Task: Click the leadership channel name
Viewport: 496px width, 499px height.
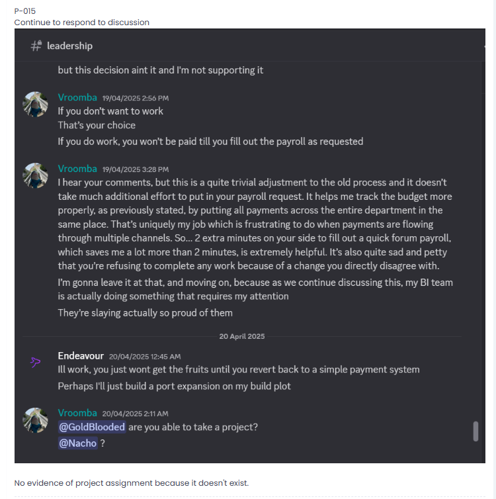Action: [69, 46]
